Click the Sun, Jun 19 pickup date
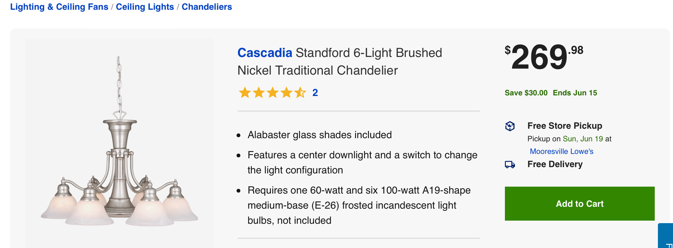673x248 pixels. [583, 139]
